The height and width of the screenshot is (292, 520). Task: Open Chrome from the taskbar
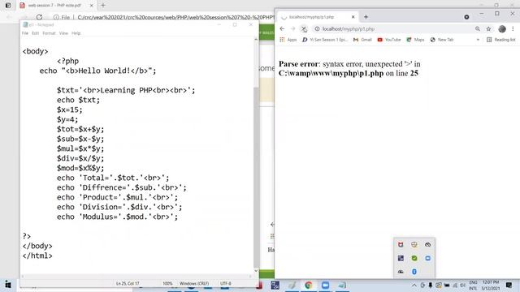coord(309,286)
